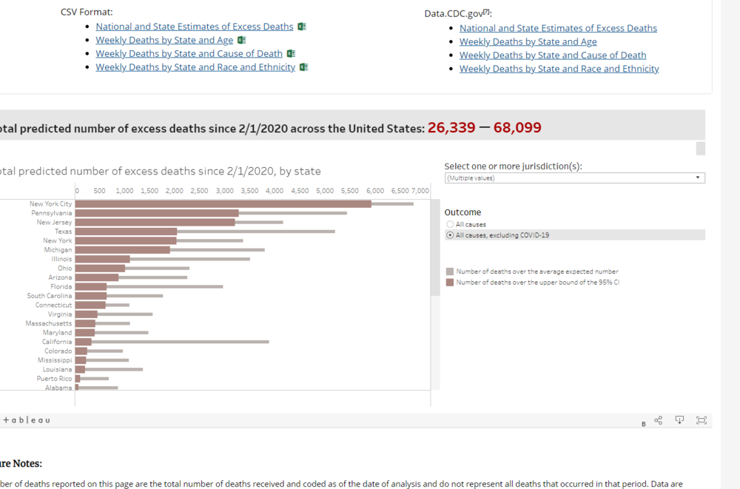The image size is (740, 489).
Task: Select All causes, excluding COVID-19 radio
Action: click(x=450, y=235)
